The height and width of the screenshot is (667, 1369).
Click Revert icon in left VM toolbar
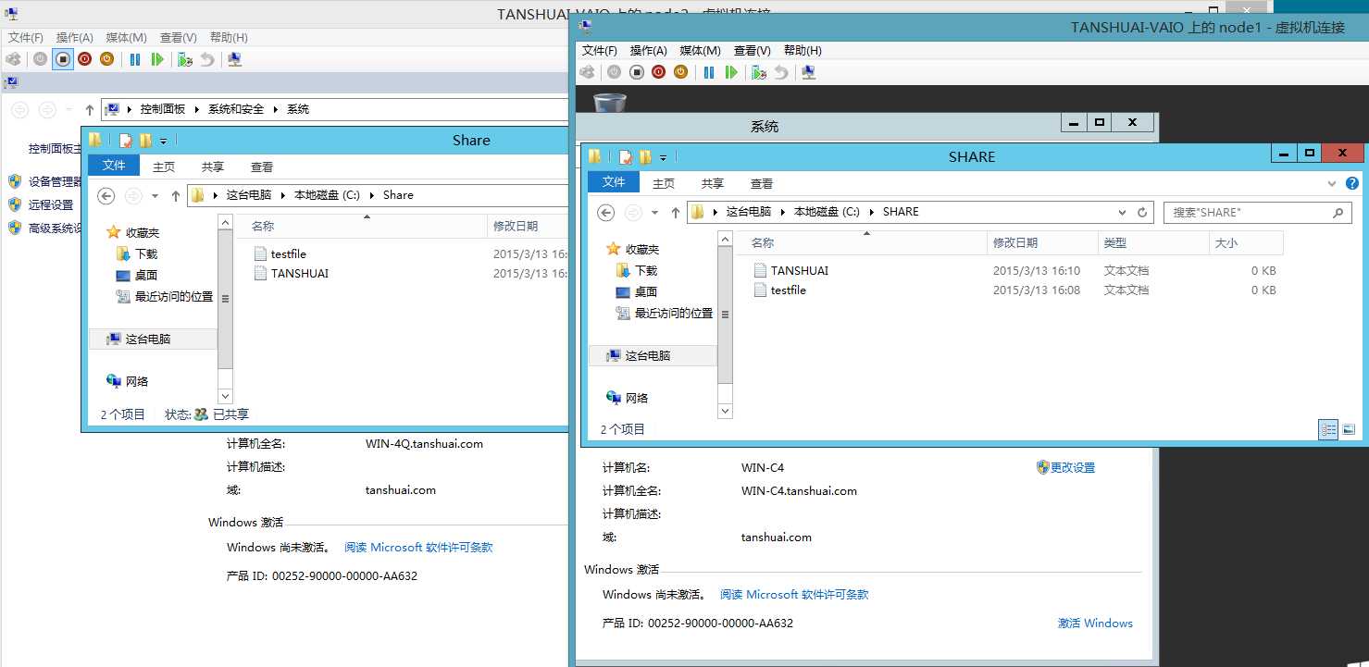coord(207,59)
